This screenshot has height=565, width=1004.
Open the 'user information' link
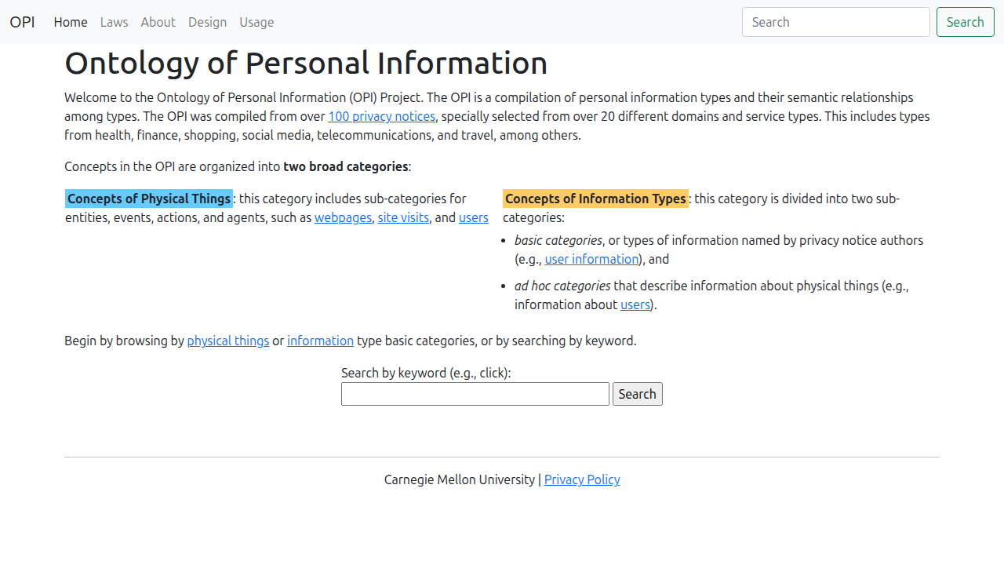[x=591, y=259]
